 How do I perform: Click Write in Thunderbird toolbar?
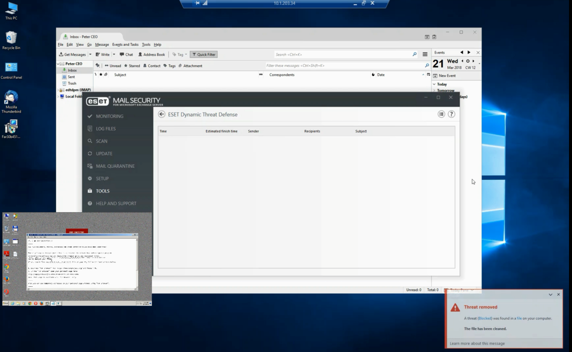(x=102, y=54)
